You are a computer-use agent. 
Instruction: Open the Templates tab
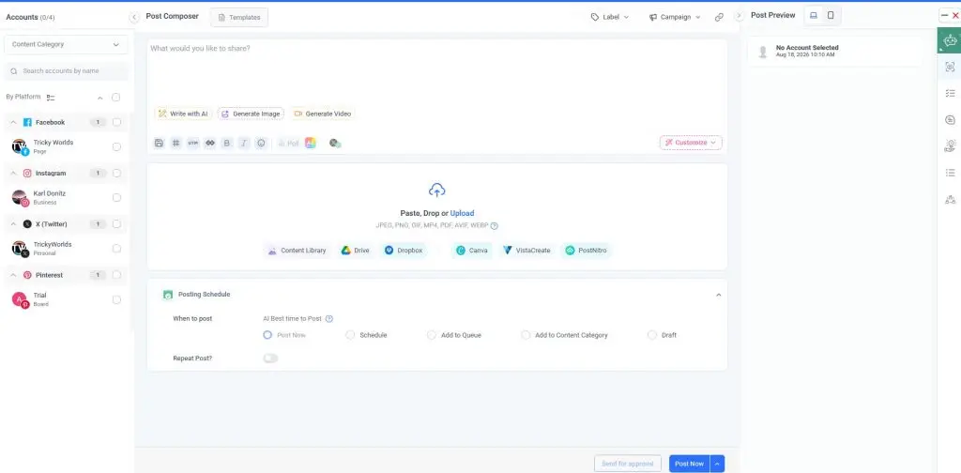tap(239, 18)
